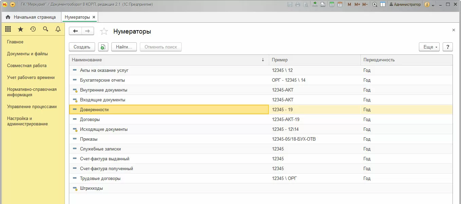Expand the Еще dropdown menu
461x204 pixels.
point(429,47)
